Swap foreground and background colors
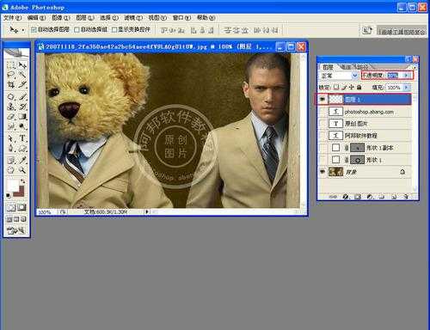 [x=22, y=181]
